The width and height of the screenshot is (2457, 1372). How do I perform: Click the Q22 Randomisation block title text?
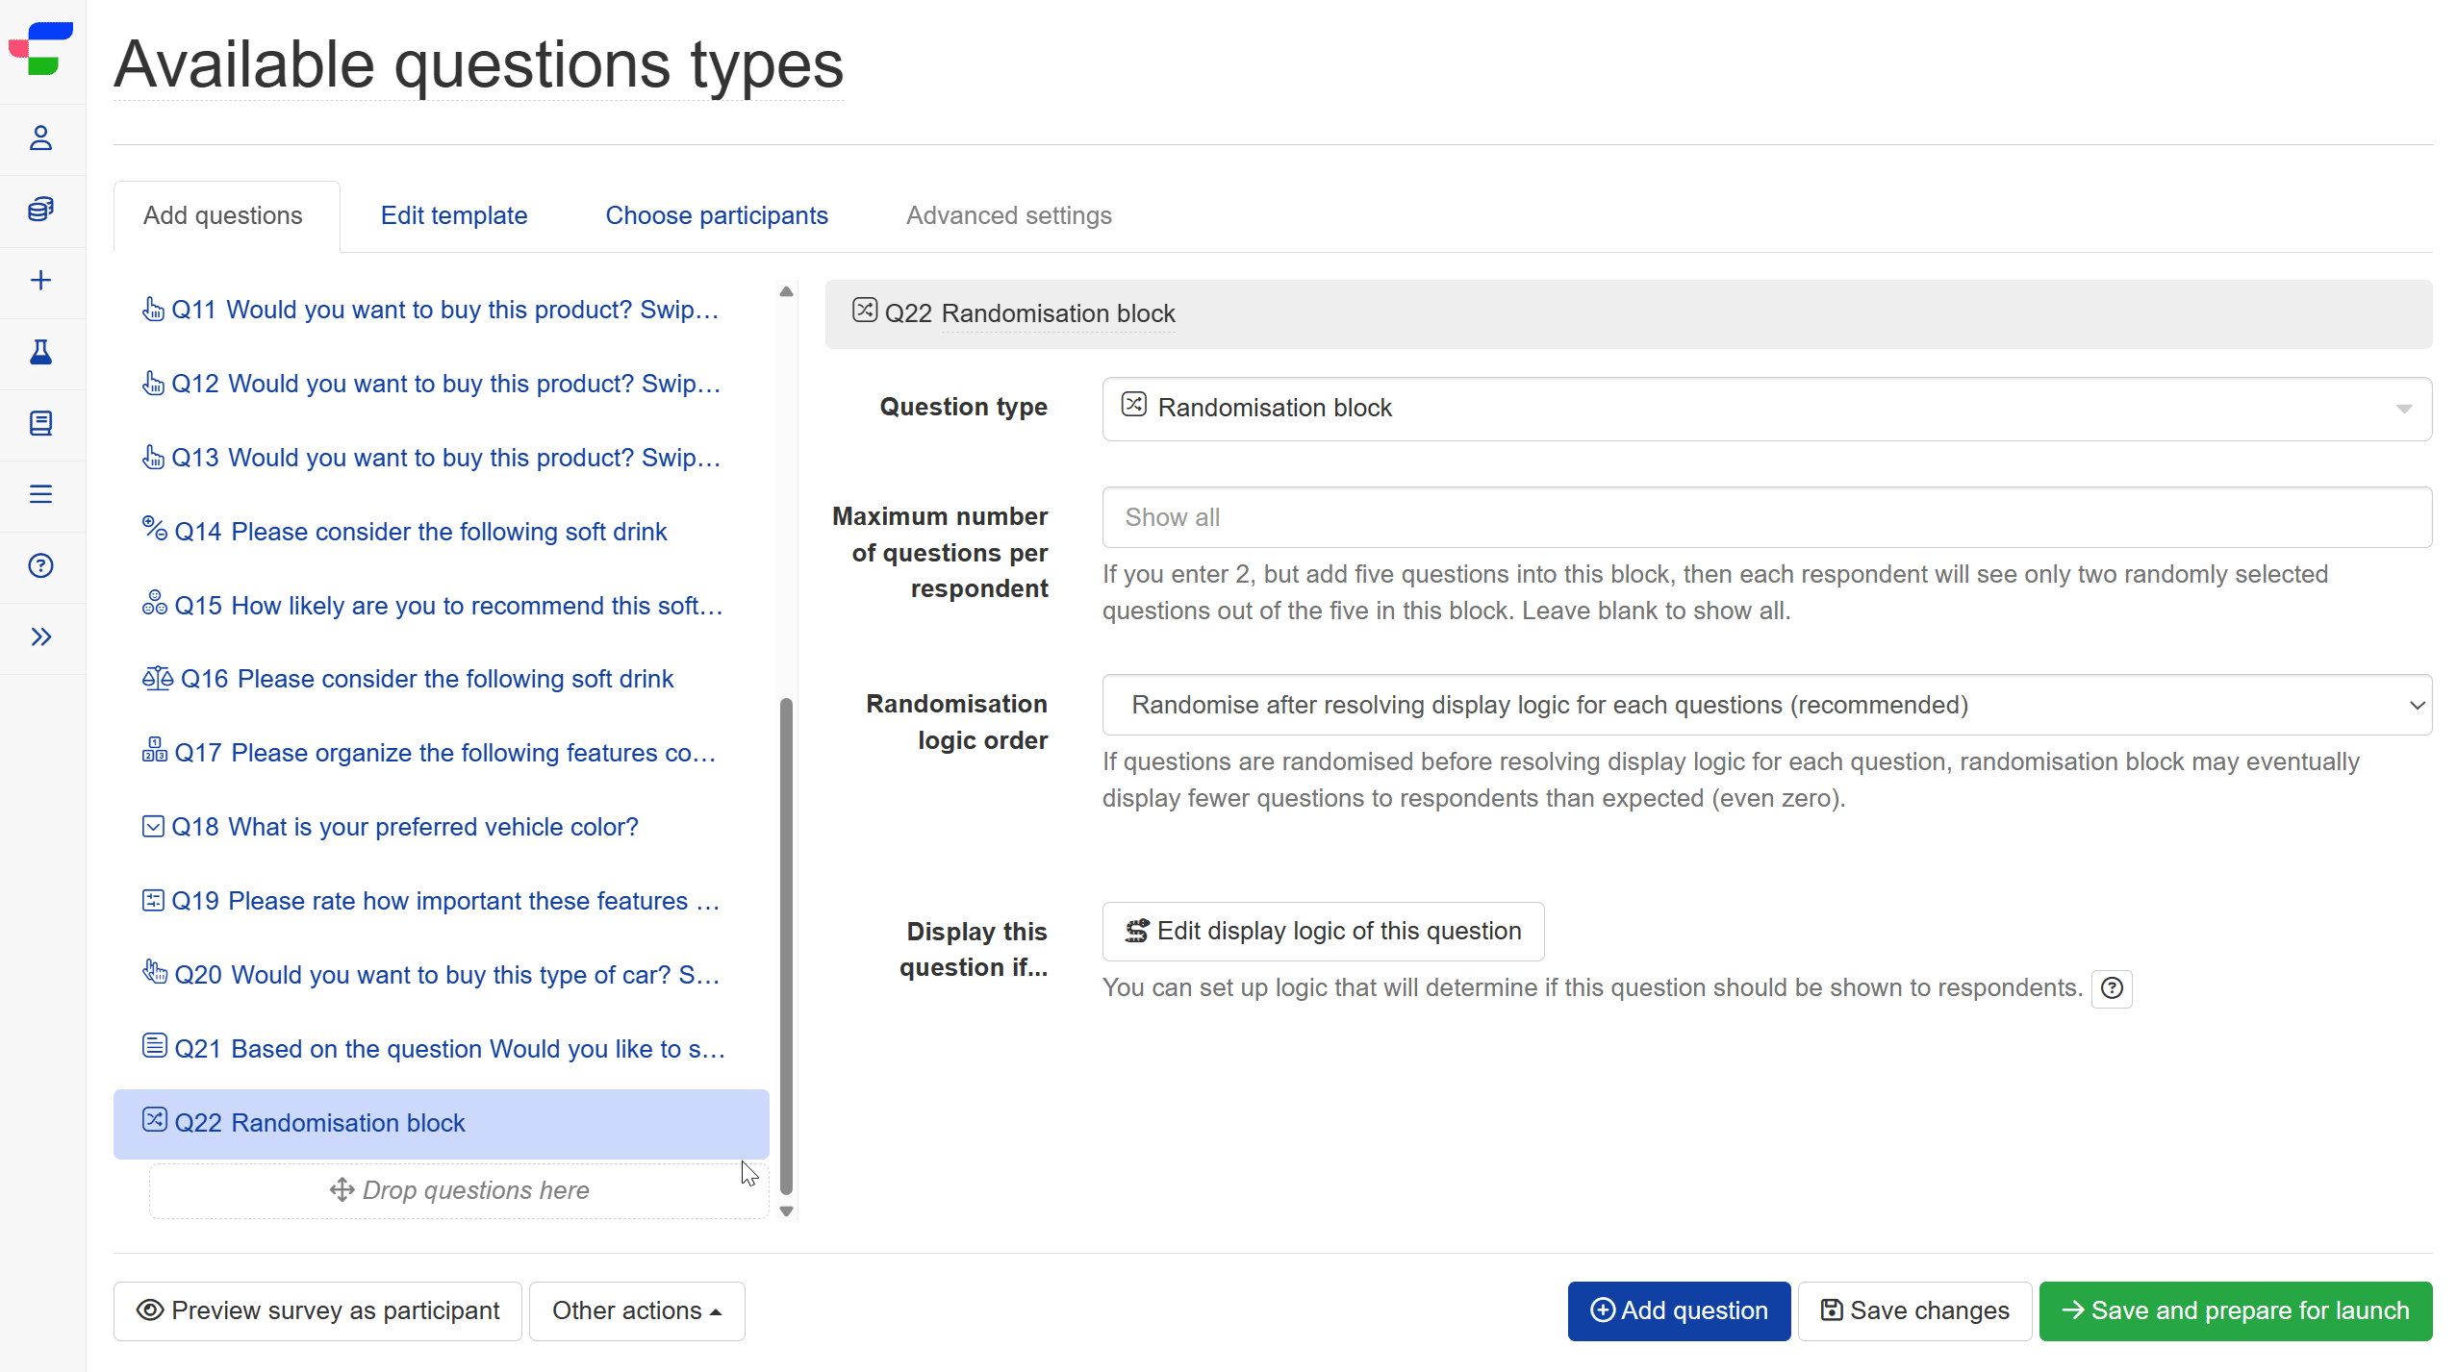1058,313
